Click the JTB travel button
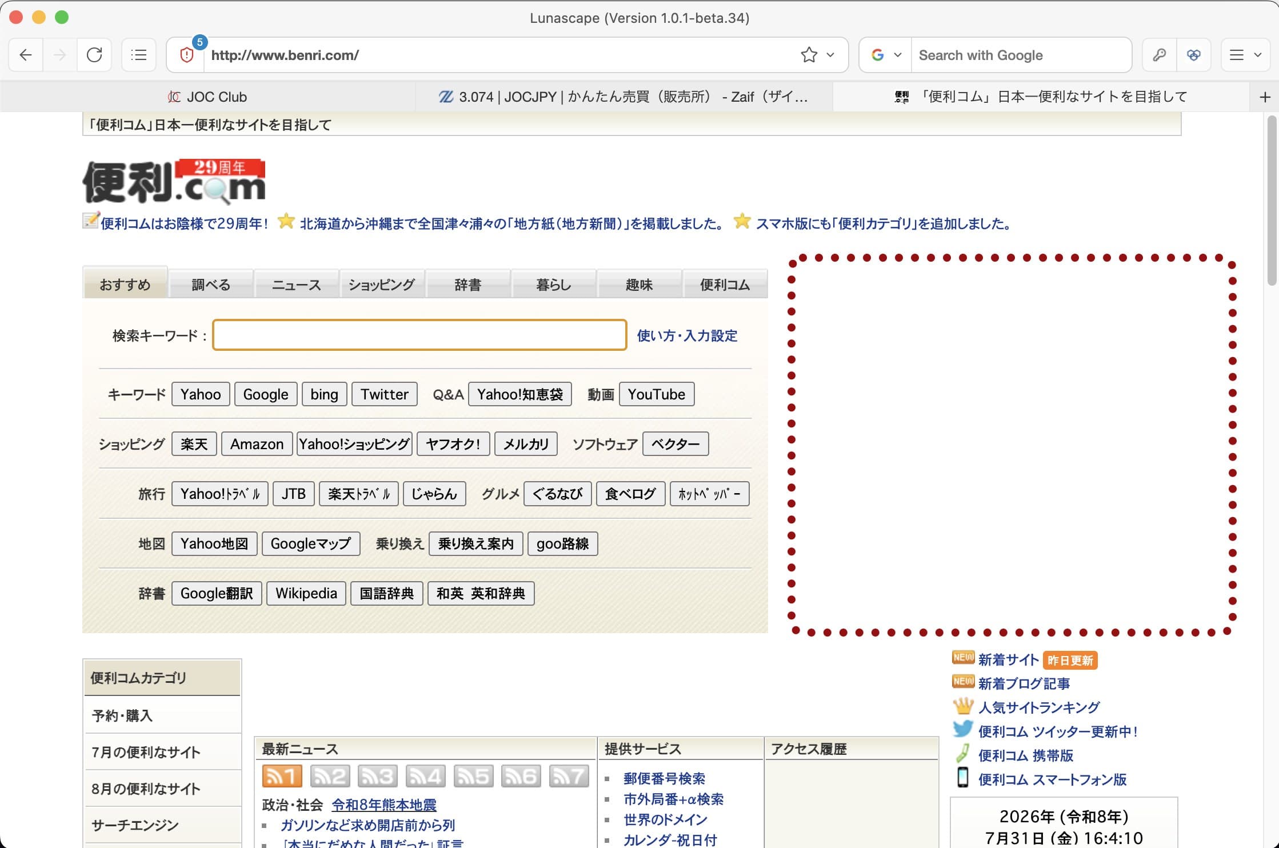Viewport: 1279px width, 848px height. [x=294, y=494]
